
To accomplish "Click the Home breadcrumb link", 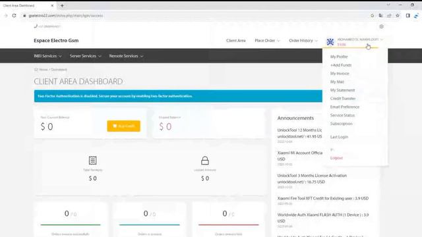I will tap(43, 70).
